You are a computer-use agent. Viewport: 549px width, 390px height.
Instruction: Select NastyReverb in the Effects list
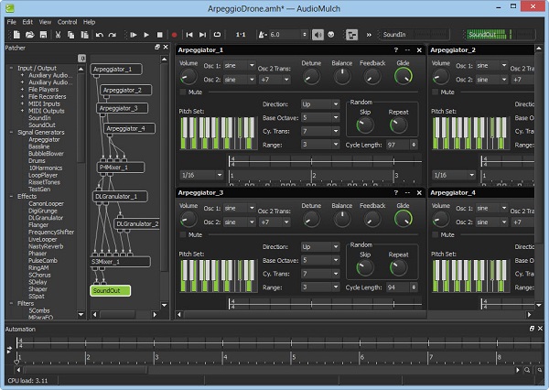(45, 246)
